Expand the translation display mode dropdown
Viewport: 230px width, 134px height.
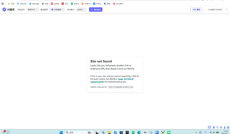point(81,10)
